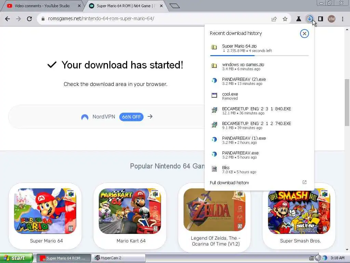
Task: Click the BDCAMSETUP 840.EXE installer icon
Action: tap(214, 110)
